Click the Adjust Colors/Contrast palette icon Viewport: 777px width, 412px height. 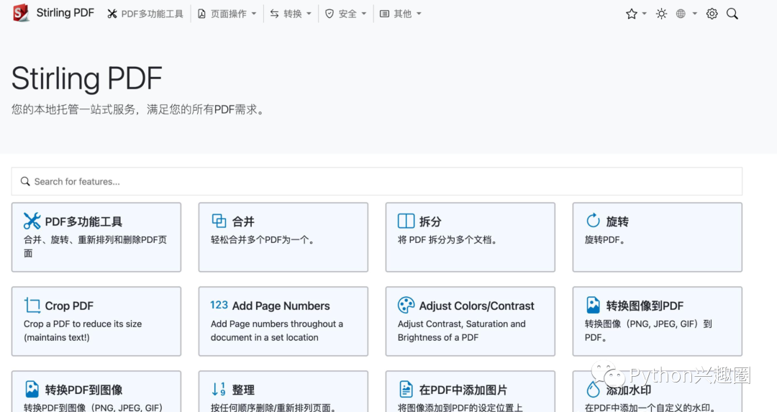coord(406,305)
